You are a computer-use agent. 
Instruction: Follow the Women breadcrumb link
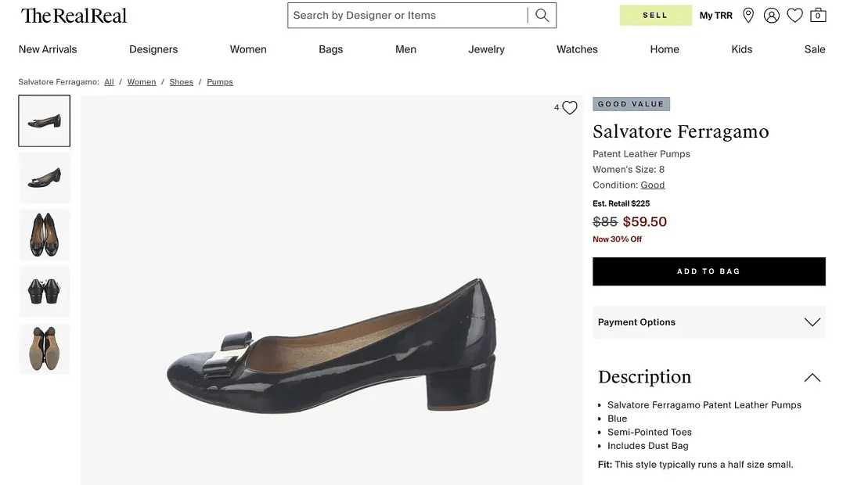point(142,82)
